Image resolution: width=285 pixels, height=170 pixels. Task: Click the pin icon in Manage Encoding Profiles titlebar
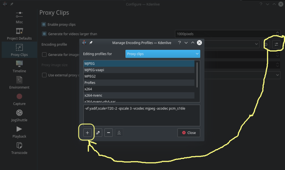(91, 42)
